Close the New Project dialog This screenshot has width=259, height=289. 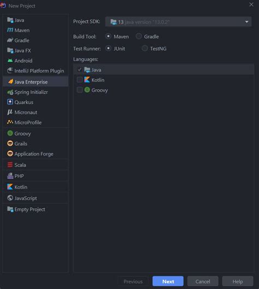click(251, 4)
